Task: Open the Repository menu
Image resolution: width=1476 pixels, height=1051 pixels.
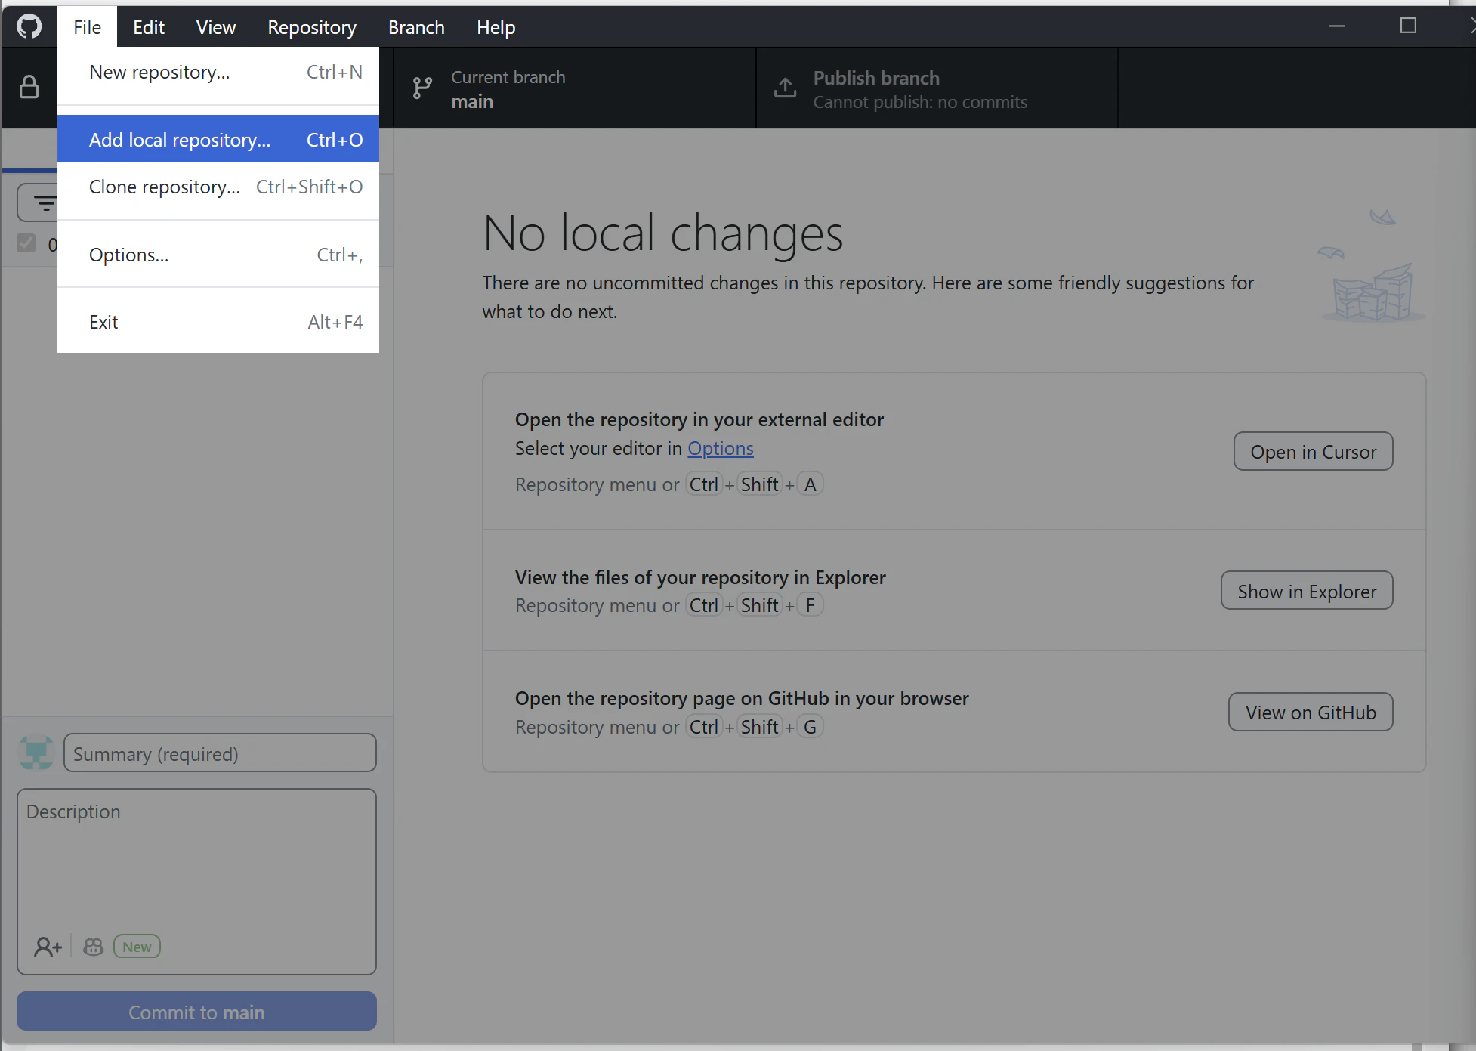Action: 311,27
